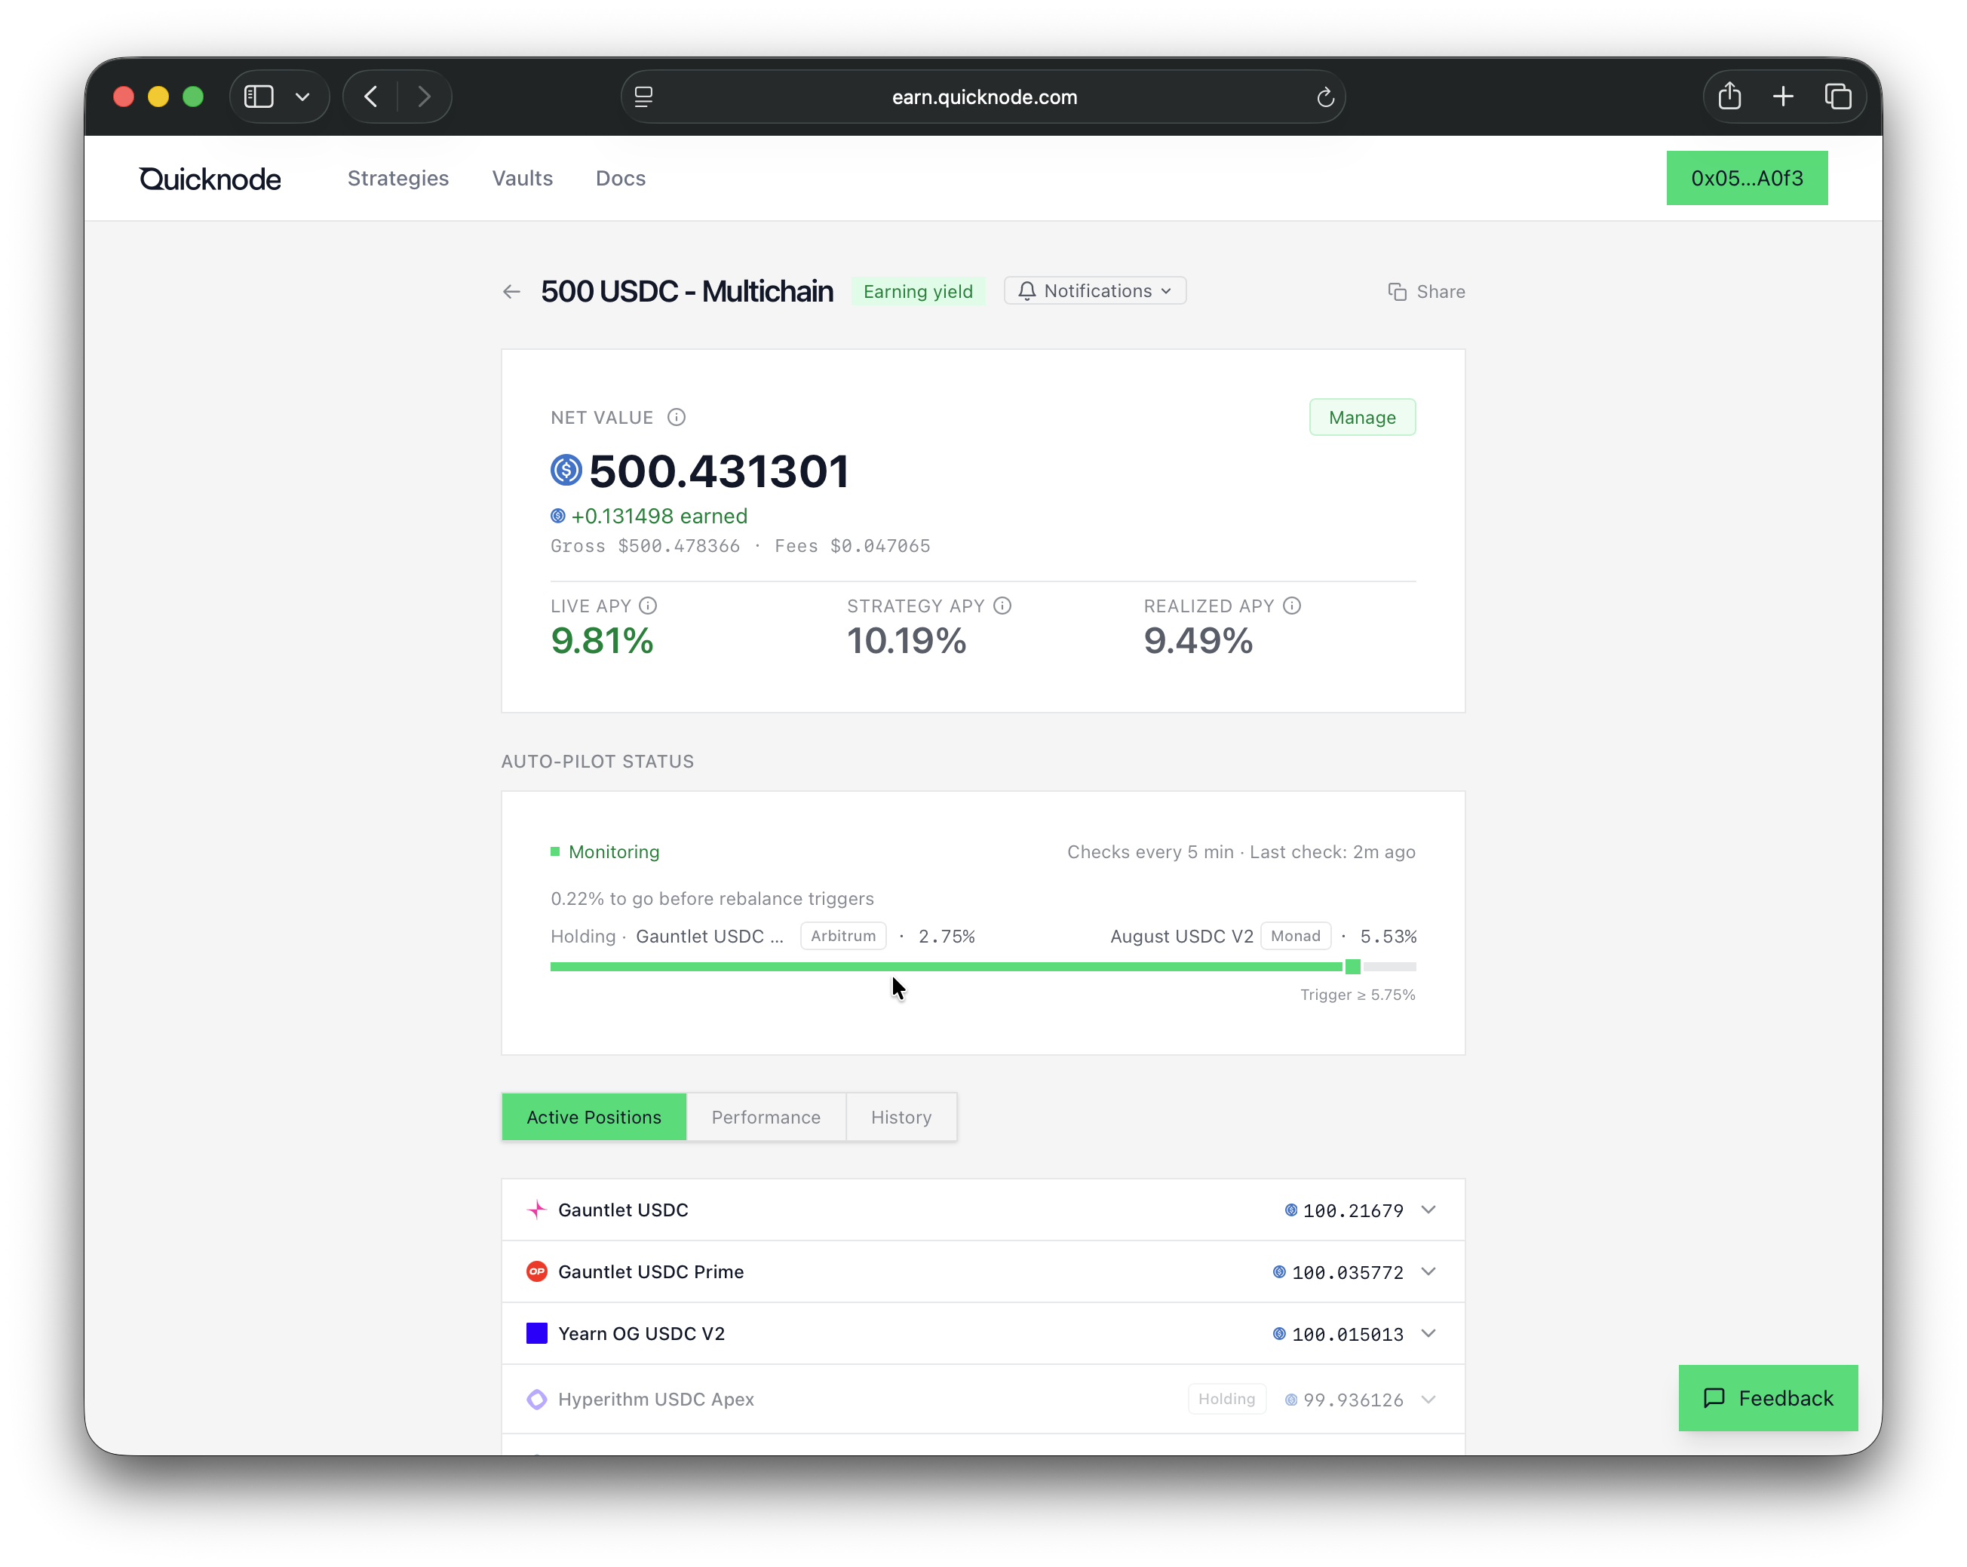Switch to the Active Positions tab

pyautogui.click(x=594, y=1118)
